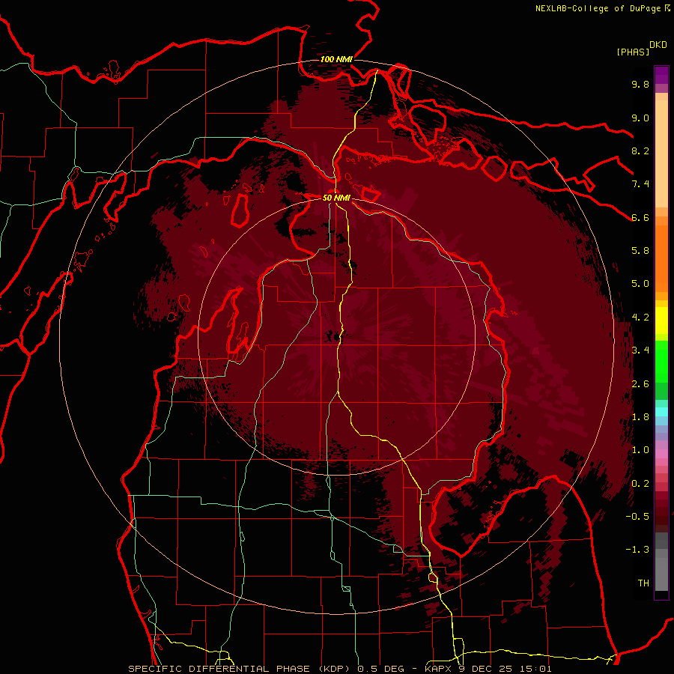Click the 3.4 scale value
The image size is (674, 674).
click(640, 350)
